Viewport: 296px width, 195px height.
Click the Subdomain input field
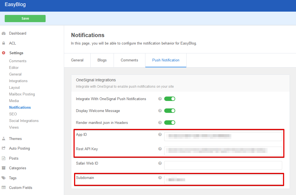223,180
